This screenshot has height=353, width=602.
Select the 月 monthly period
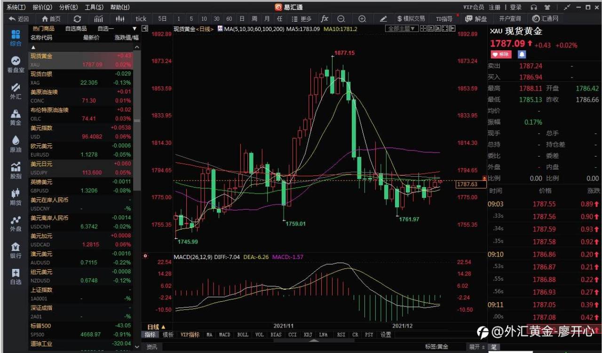pyautogui.click(x=267, y=19)
